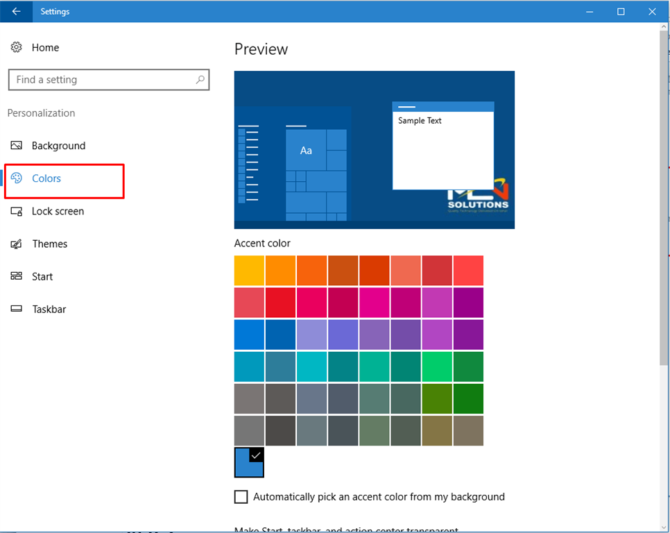Image resolution: width=670 pixels, height=533 pixels.
Task: Open the Background personalization page
Action: click(58, 146)
